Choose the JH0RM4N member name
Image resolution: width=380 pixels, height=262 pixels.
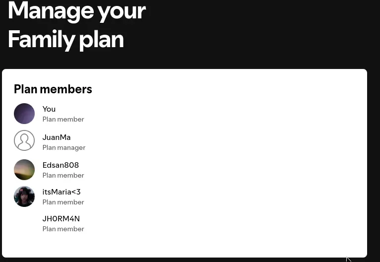tap(61, 219)
